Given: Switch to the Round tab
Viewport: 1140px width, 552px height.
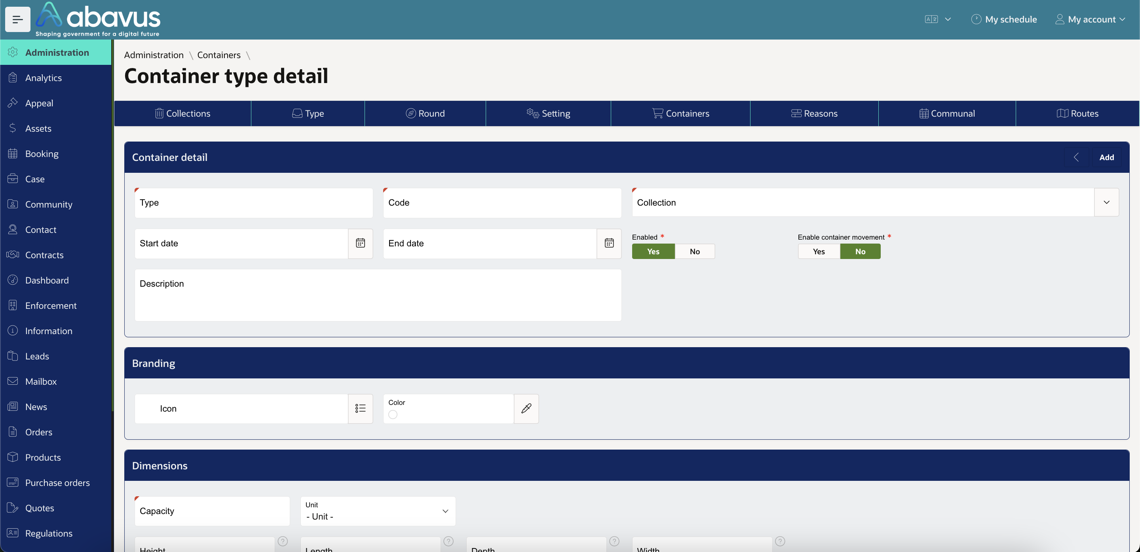Looking at the screenshot, I should coord(425,113).
